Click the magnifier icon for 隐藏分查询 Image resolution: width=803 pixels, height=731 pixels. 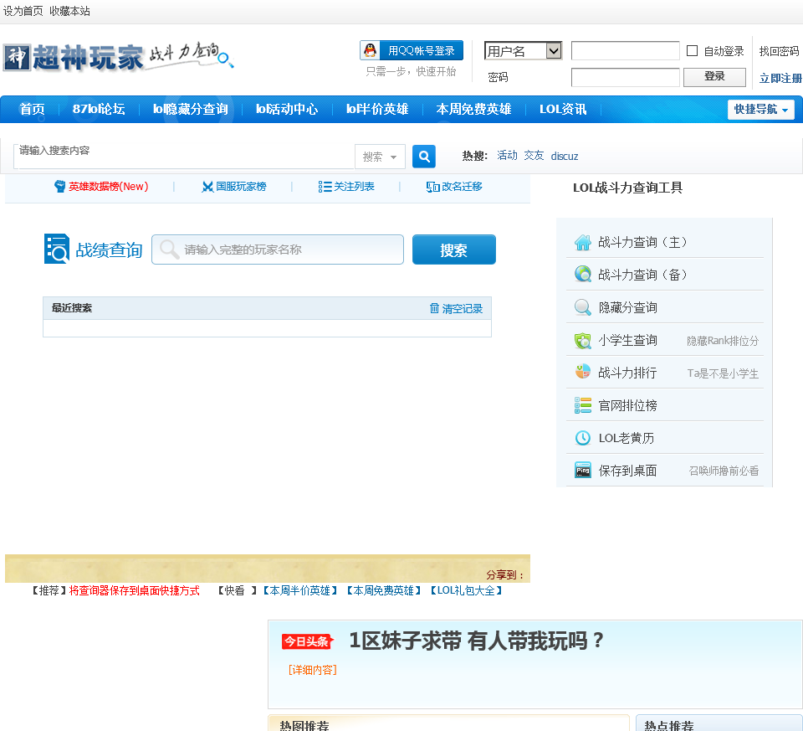click(583, 307)
